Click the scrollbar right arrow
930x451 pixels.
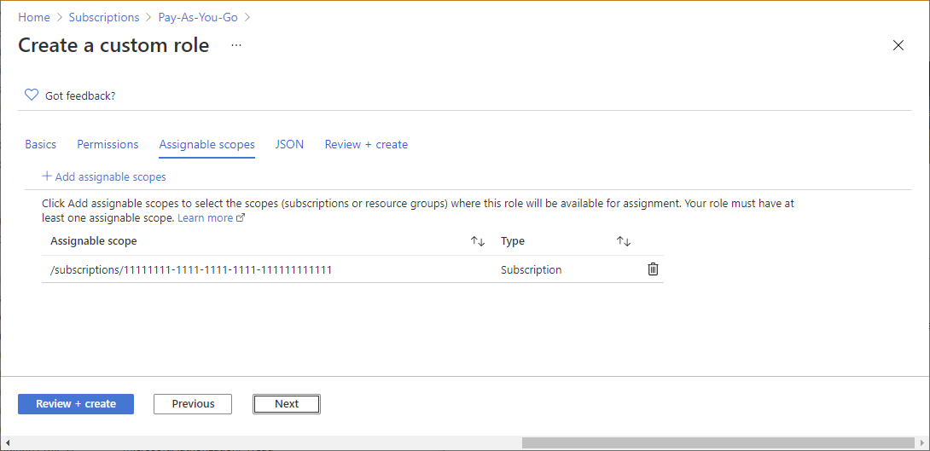pos(921,442)
